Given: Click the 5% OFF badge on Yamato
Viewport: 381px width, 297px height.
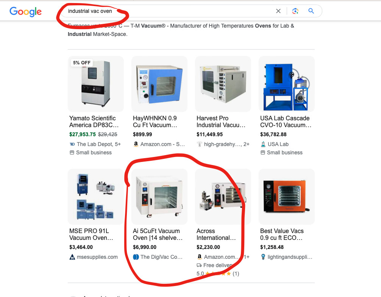Looking at the screenshot, I should point(82,62).
